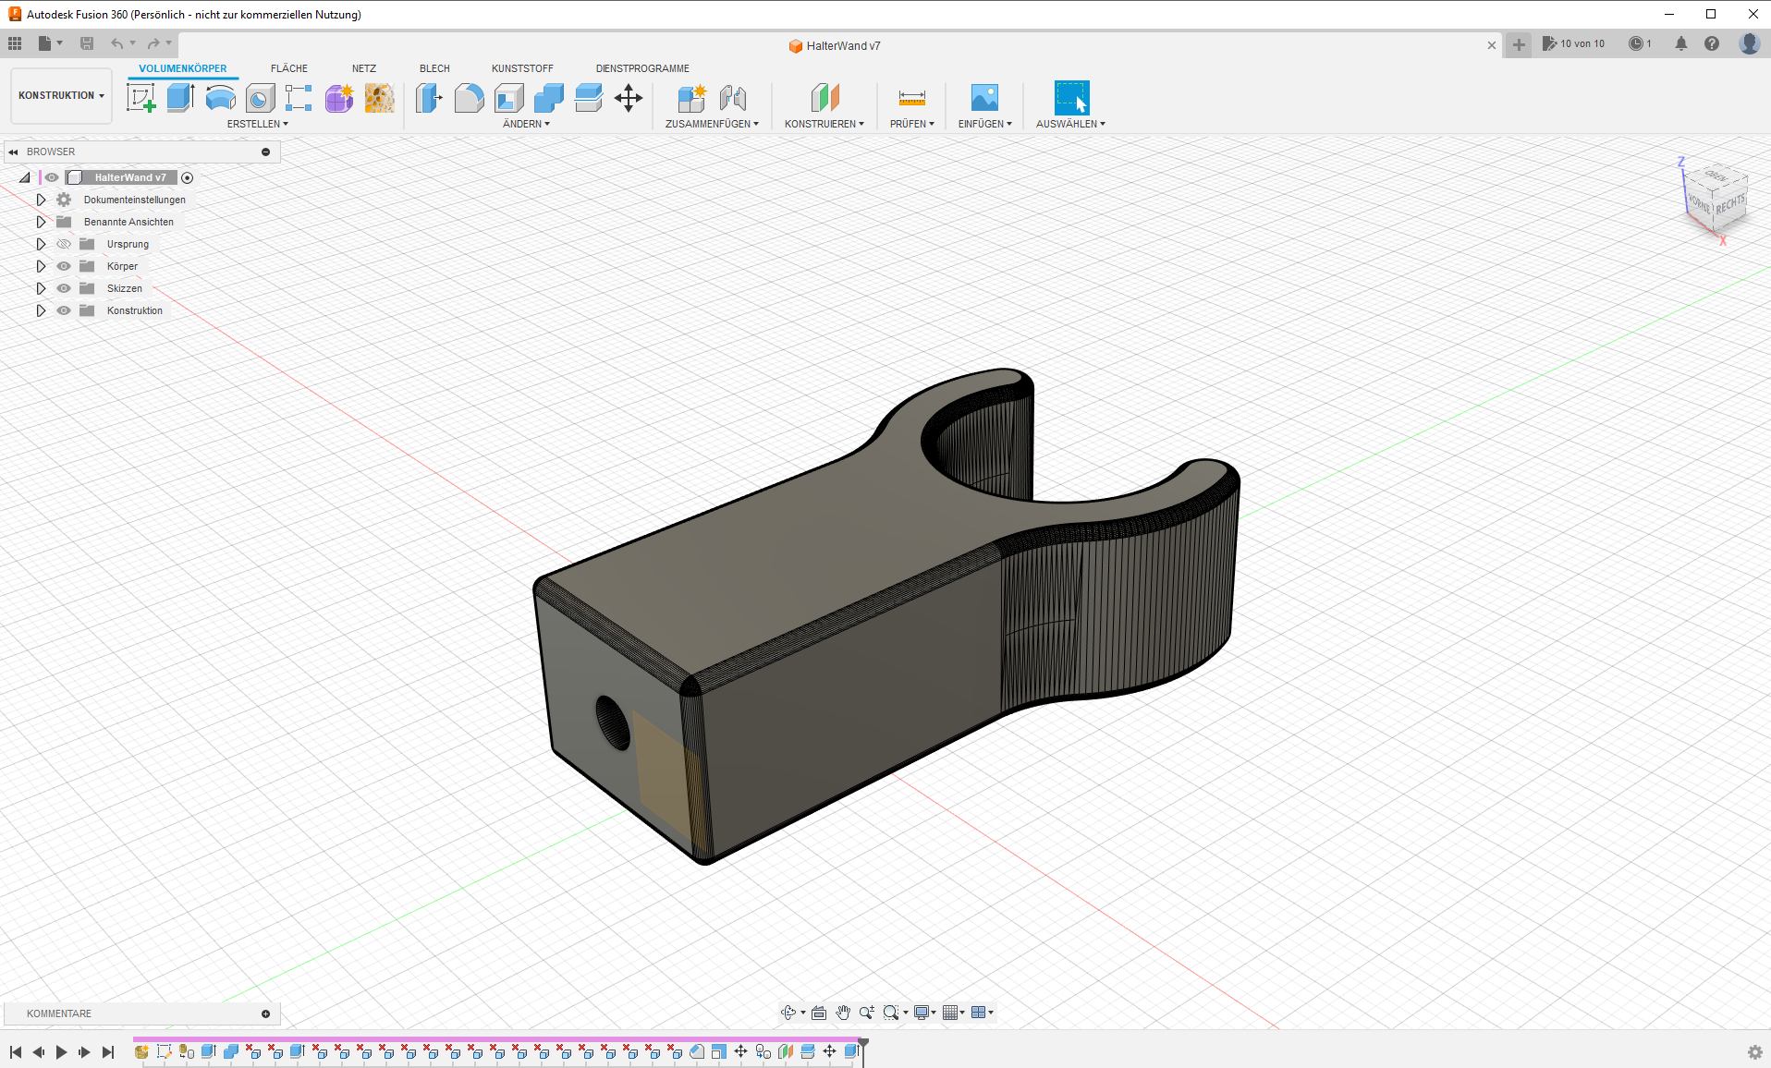Expand the Ursprung node
Image resolution: width=1771 pixels, height=1068 pixels.
[x=41, y=244]
